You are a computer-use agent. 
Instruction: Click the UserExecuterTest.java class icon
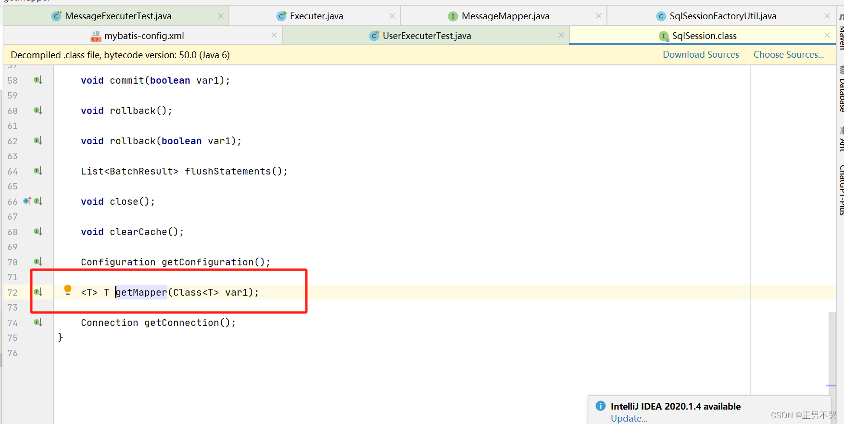click(374, 36)
